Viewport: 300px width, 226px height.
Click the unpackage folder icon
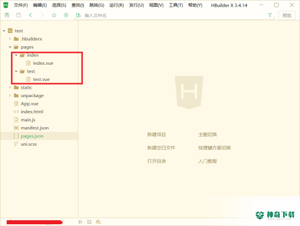coord(16,95)
